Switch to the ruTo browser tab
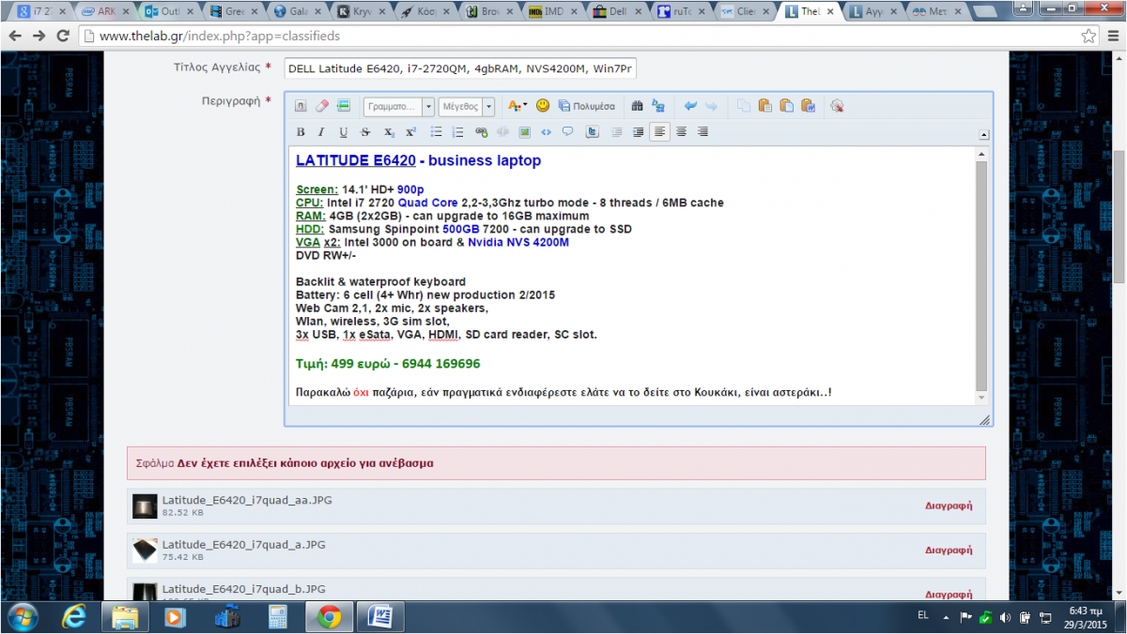Image resolution: width=1127 pixels, height=634 pixels. click(679, 12)
